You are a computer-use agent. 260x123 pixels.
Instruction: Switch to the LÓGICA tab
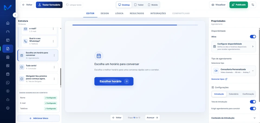point(119,14)
